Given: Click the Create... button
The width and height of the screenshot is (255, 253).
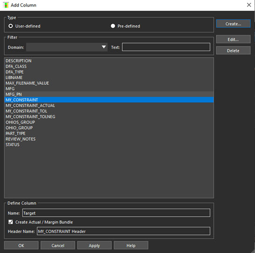Looking at the screenshot, I should point(233,24).
